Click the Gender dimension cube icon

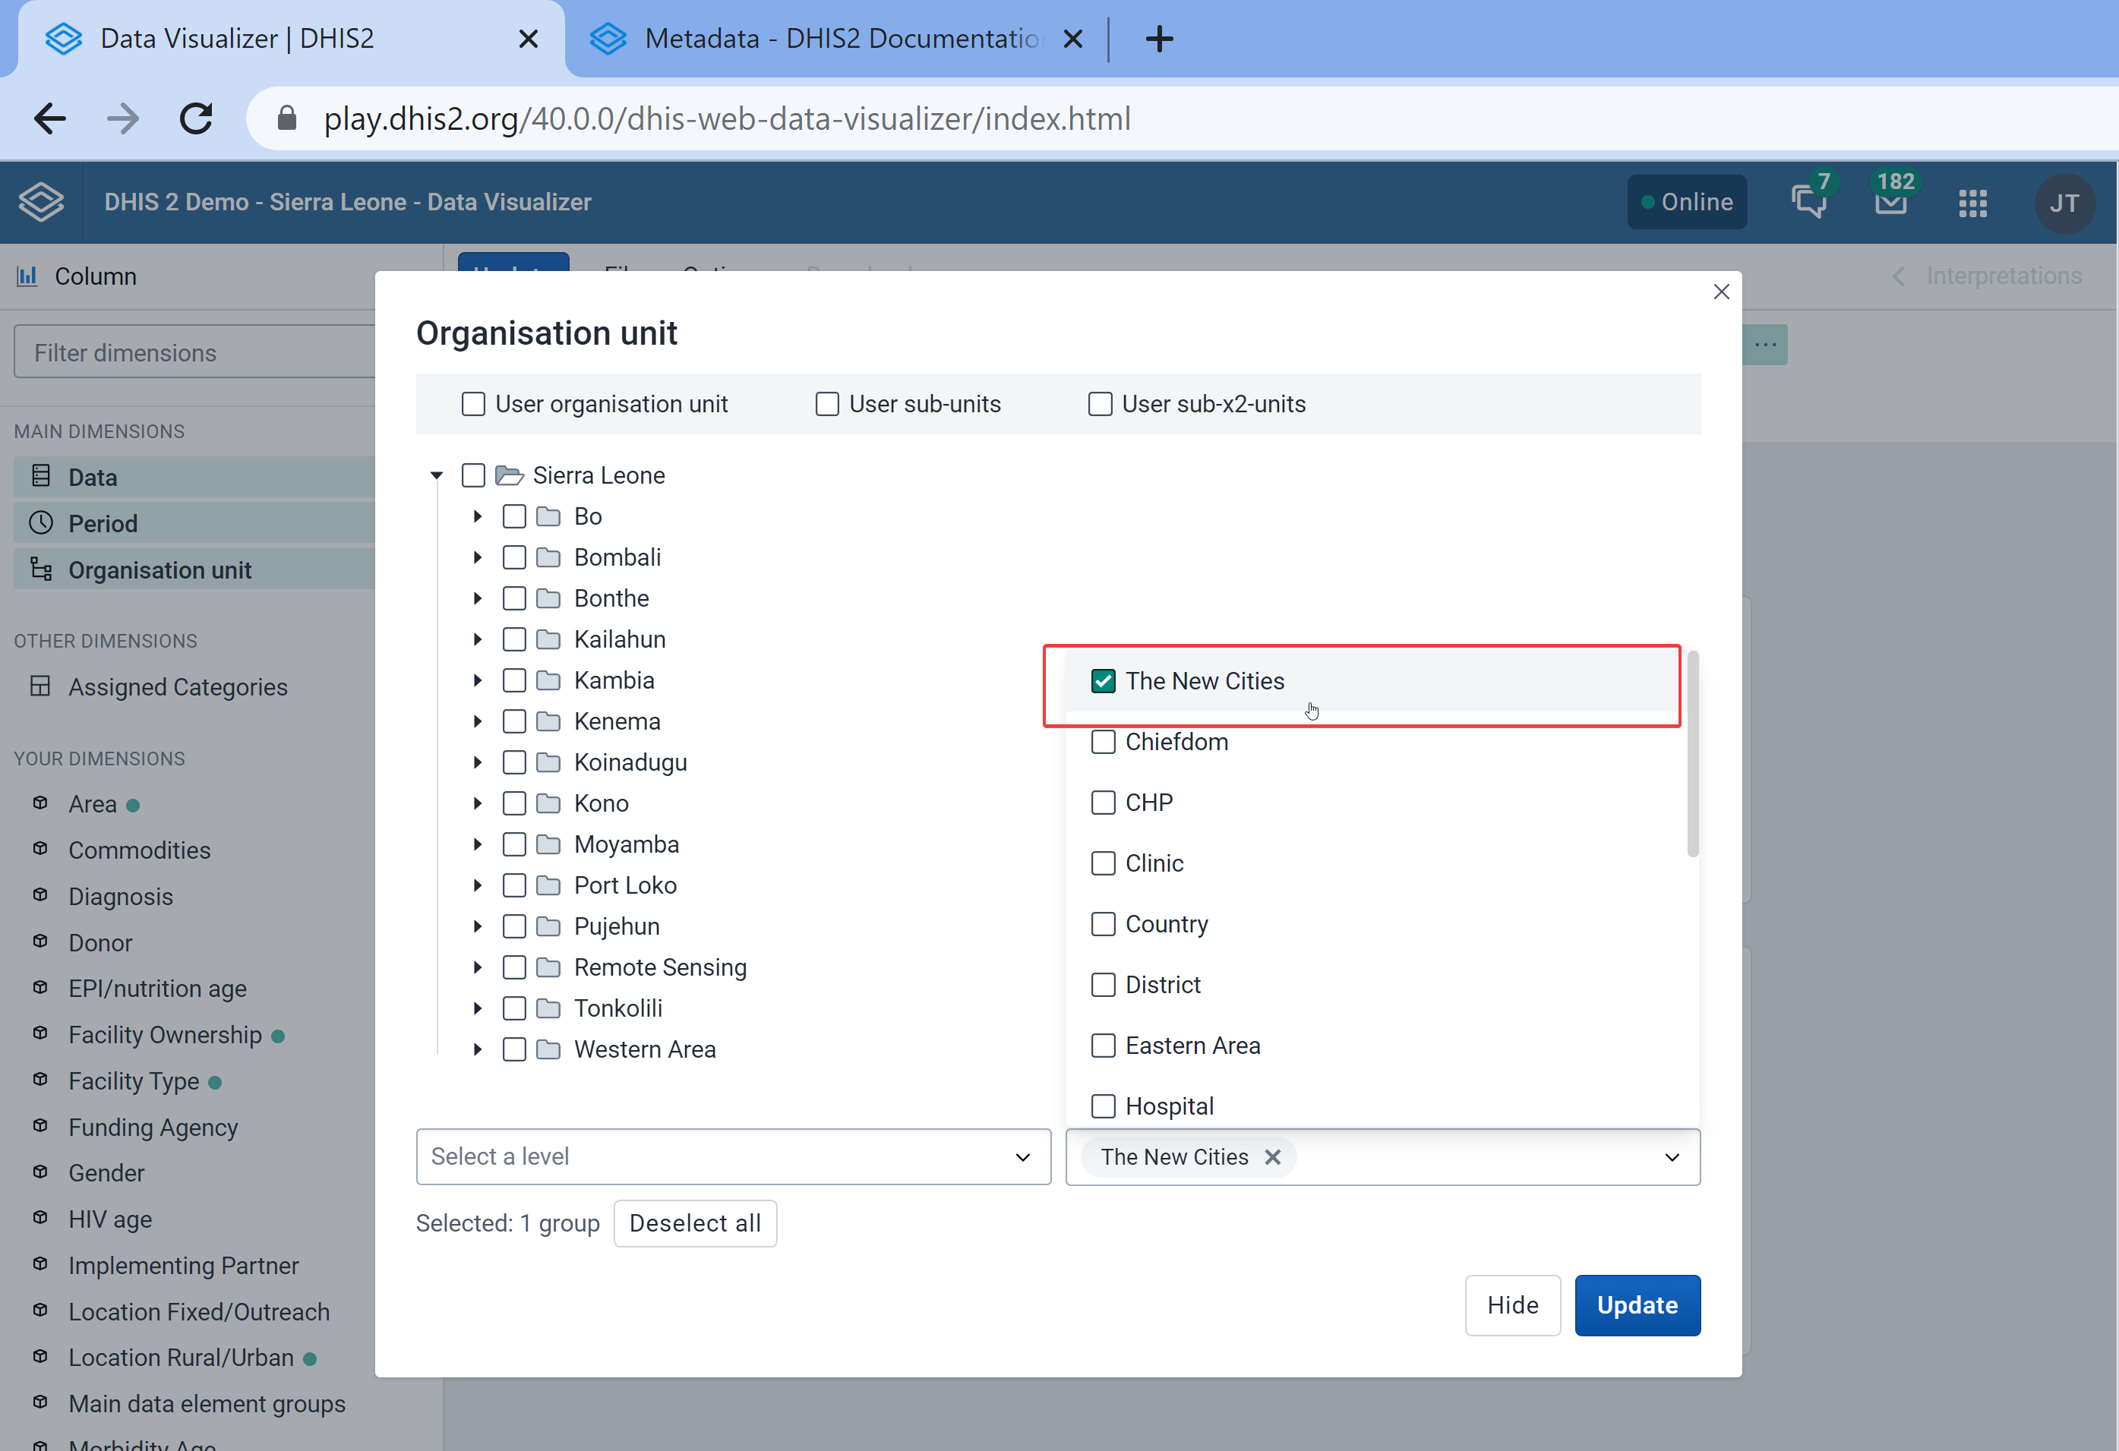coord(40,1172)
